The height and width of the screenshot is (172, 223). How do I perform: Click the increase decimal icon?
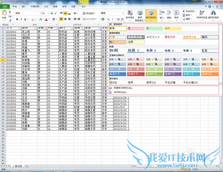(x=118, y=19)
